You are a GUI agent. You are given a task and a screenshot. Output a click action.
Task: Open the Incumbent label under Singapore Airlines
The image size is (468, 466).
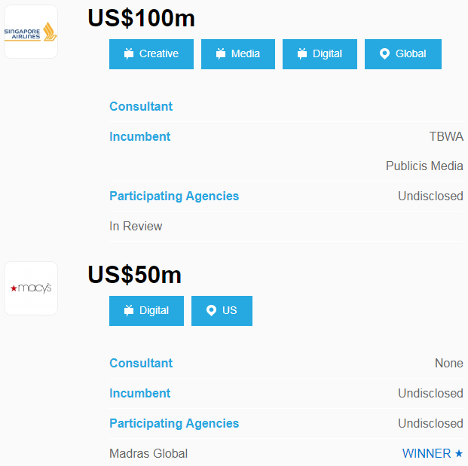(x=140, y=136)
